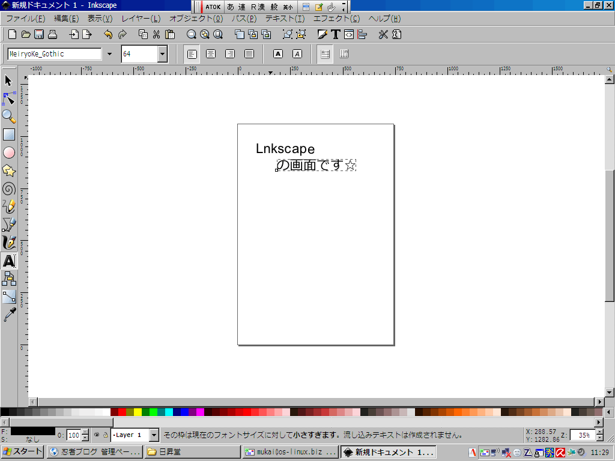The height and width of the screenshot is (461, 615).
Task: Click the Export icon
Action: [86, 34]
